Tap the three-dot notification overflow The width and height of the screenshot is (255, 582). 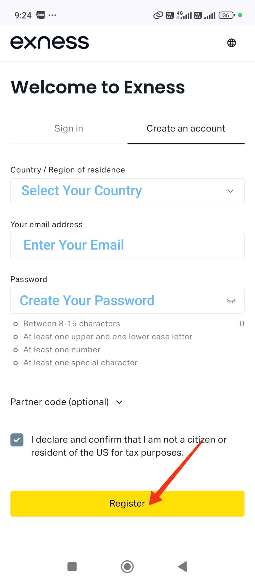pyautogui.click(x=52, y=15)
